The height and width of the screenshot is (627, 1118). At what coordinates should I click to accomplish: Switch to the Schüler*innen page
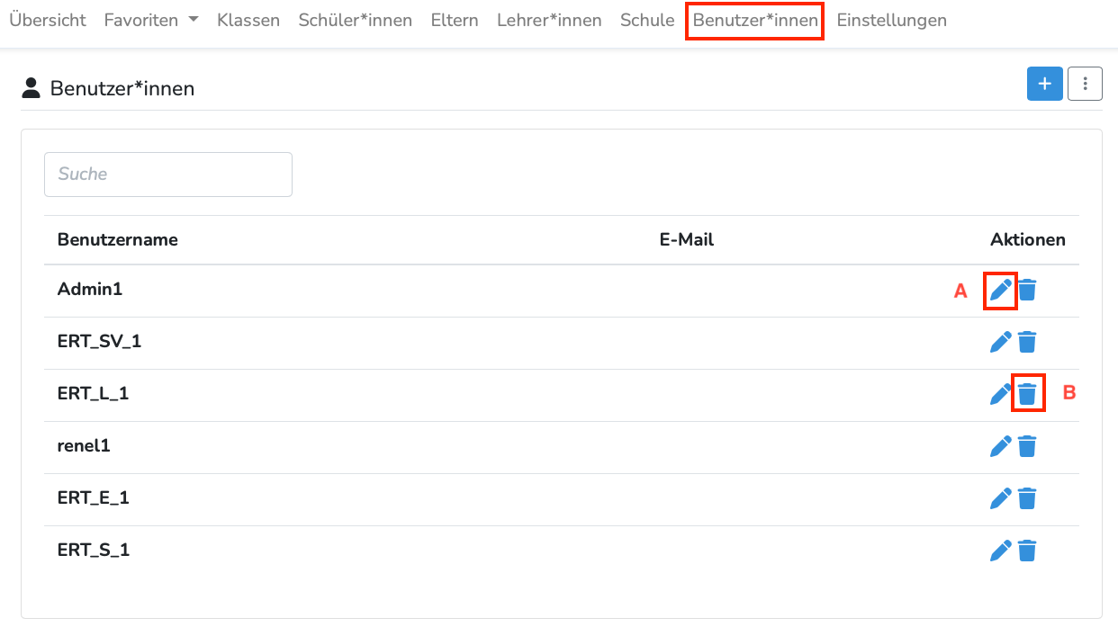point(355,20)
